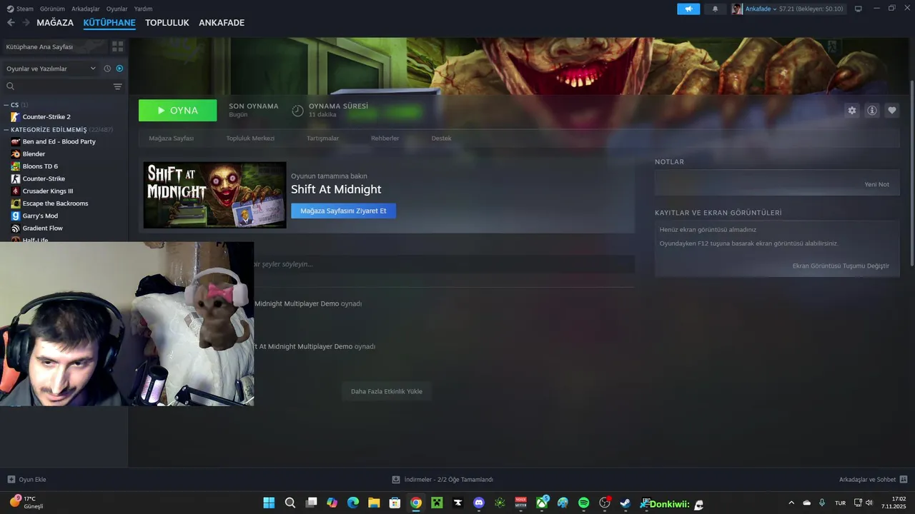Open İndirmeler downloads status
This screenshot has height=514, width=915.
click(x=442, y=480)
